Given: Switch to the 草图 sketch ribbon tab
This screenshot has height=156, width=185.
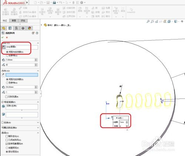Looking at the screenshot, I should [x=14, y=21].
